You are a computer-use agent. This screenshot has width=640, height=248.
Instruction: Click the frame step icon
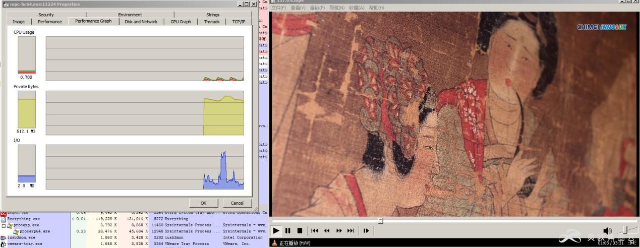366,231
